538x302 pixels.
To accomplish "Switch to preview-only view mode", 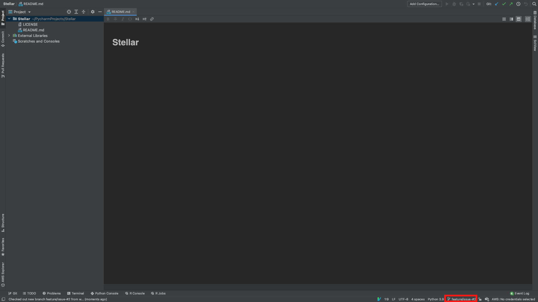I will 519,19.
